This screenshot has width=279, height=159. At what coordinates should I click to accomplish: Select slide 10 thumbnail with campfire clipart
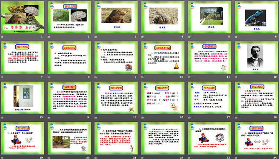pyautogui.click(x=163, y=58)
